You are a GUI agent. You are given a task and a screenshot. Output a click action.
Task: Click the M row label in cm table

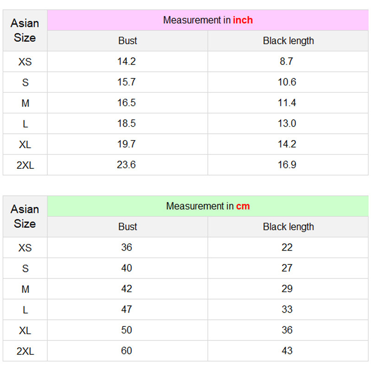coord(25,289)
